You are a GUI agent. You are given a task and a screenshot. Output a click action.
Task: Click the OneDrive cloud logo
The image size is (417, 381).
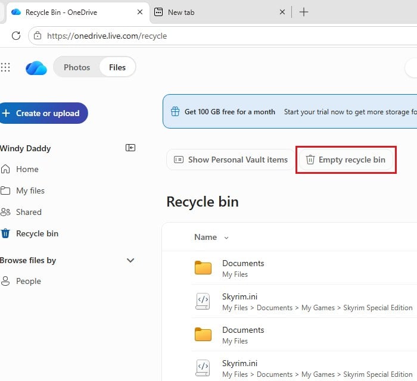[x=36, y=68]
